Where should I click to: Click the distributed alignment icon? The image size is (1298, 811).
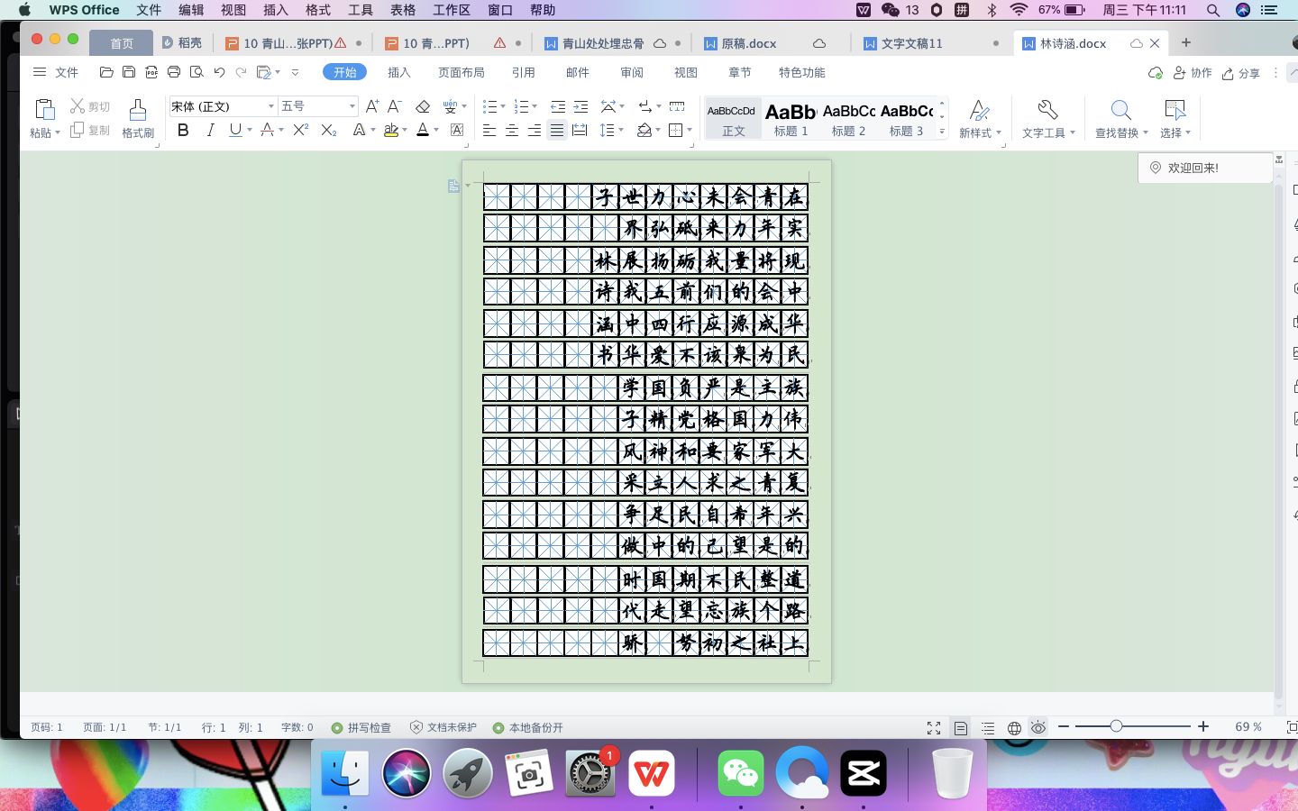[580, 130]
